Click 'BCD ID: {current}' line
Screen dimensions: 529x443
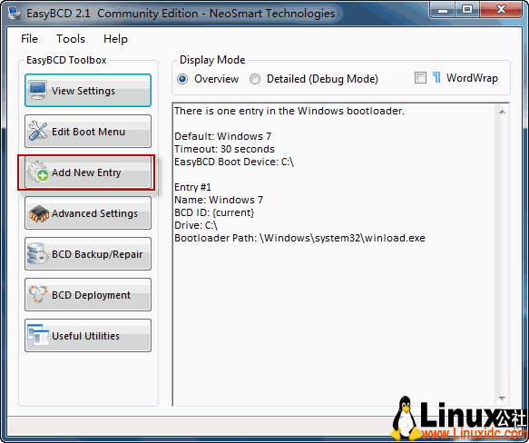pos(214,212)
